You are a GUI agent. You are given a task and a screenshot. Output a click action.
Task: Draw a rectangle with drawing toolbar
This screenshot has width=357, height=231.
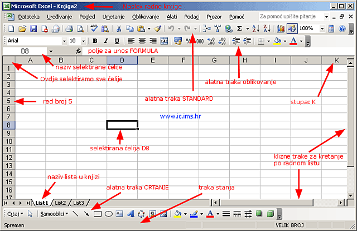pyautogui.click(x=98, y=214)
